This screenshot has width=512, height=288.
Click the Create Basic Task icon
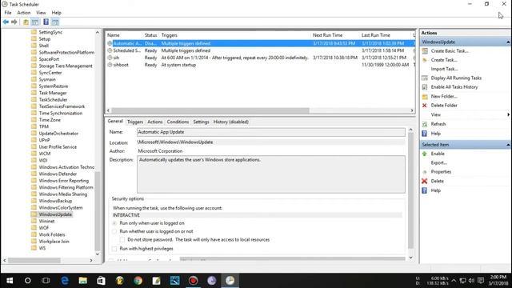[x=425, y=51]
